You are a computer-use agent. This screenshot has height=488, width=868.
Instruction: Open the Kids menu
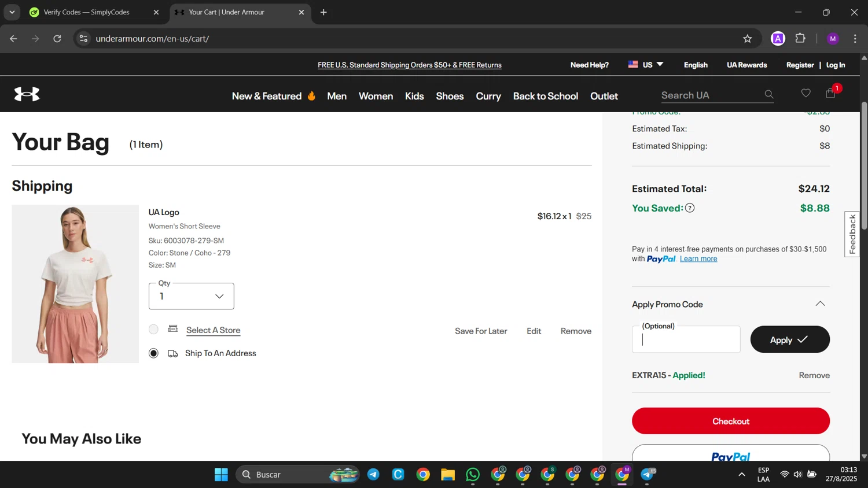click(414, 96)
